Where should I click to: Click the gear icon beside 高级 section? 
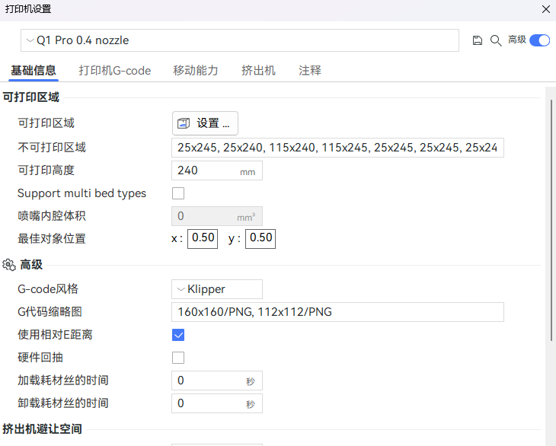[9, 265]
